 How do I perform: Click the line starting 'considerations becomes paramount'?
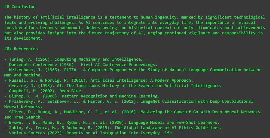point(135,28)
